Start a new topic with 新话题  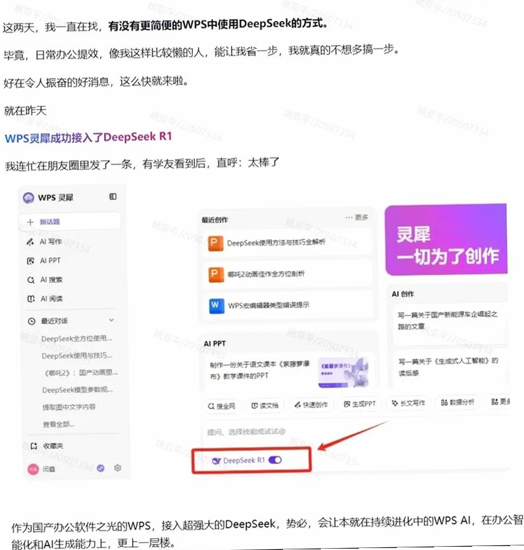tap(70, 222)
